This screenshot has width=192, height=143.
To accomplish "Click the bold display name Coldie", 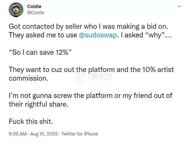I will (x=34, y=6).
